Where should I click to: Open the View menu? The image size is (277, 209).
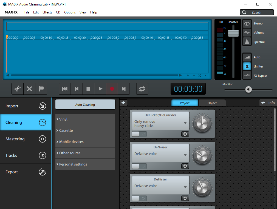83,12
